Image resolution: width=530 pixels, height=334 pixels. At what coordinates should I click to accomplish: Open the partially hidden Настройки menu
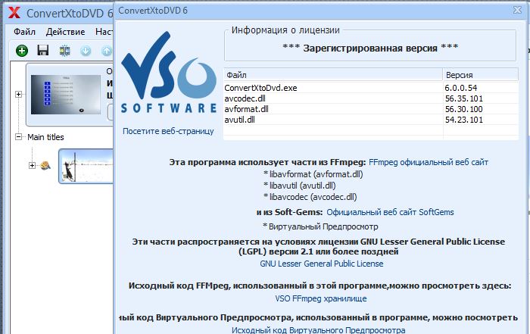104,32
